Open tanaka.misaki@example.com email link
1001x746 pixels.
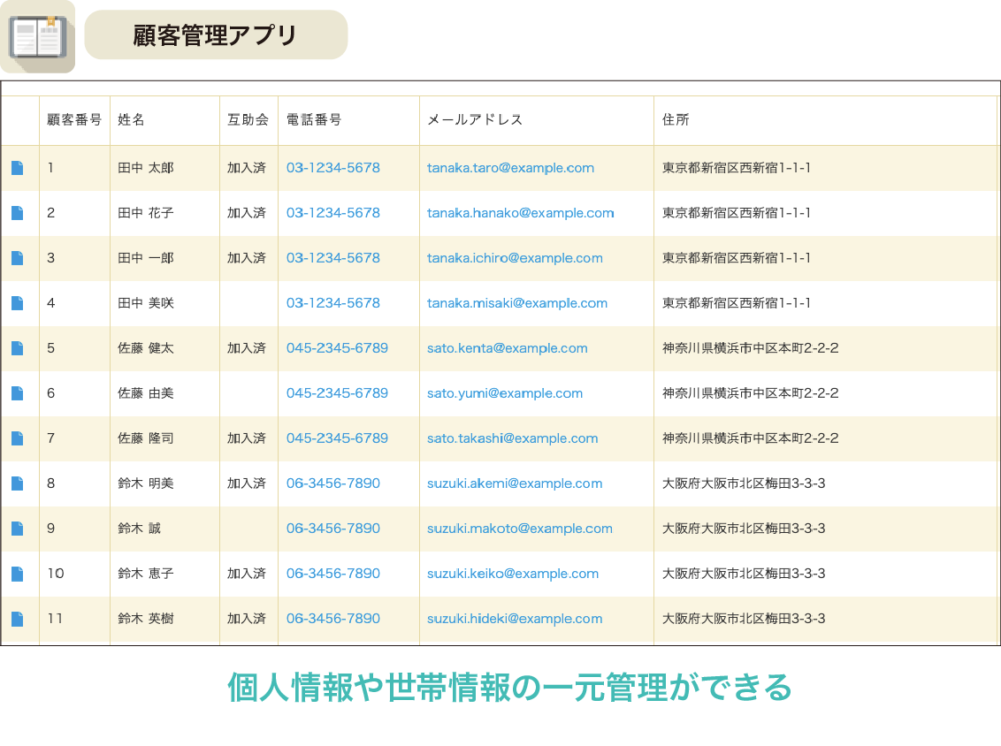click(x=517, y=303)
